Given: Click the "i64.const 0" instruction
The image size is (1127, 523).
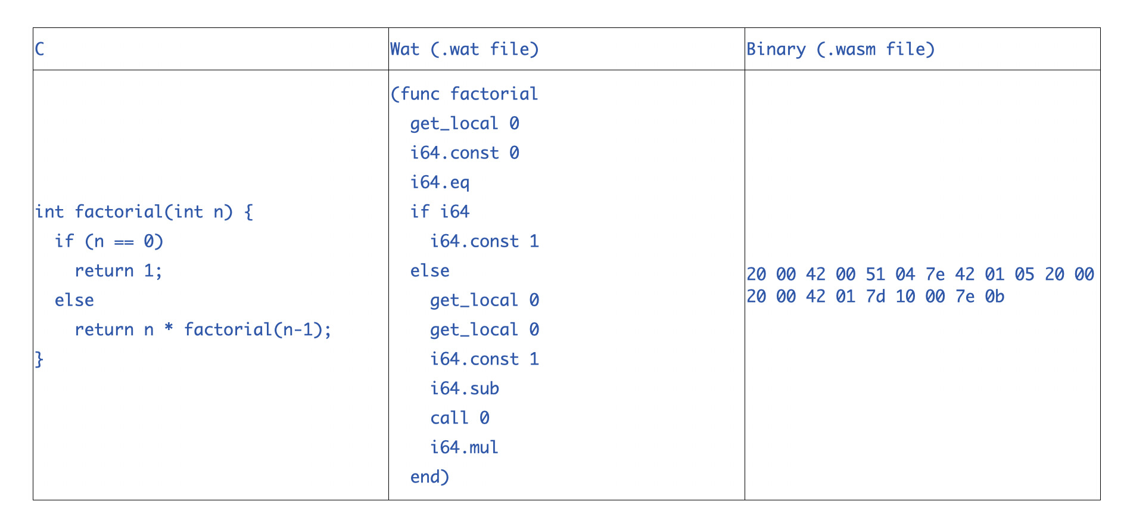Looking at the screenshot, I should pyautogui.click(x=465, y=153).
